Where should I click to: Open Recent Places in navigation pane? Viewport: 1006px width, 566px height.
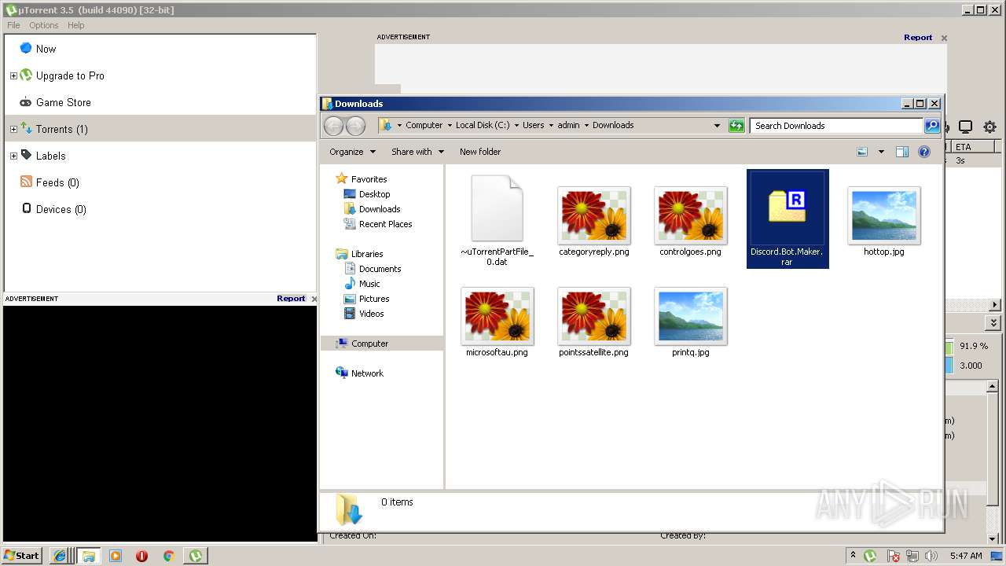385,224
